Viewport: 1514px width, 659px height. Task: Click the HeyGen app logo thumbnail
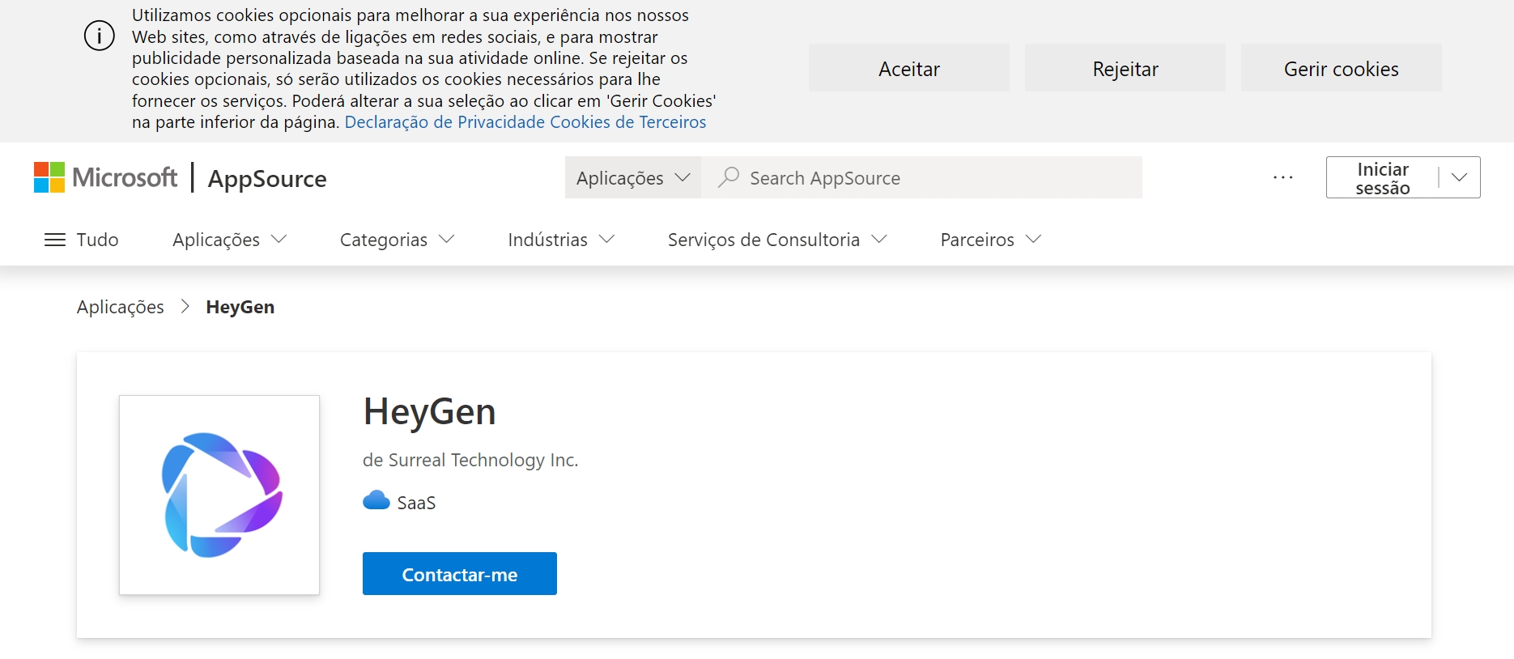point(219,495)
